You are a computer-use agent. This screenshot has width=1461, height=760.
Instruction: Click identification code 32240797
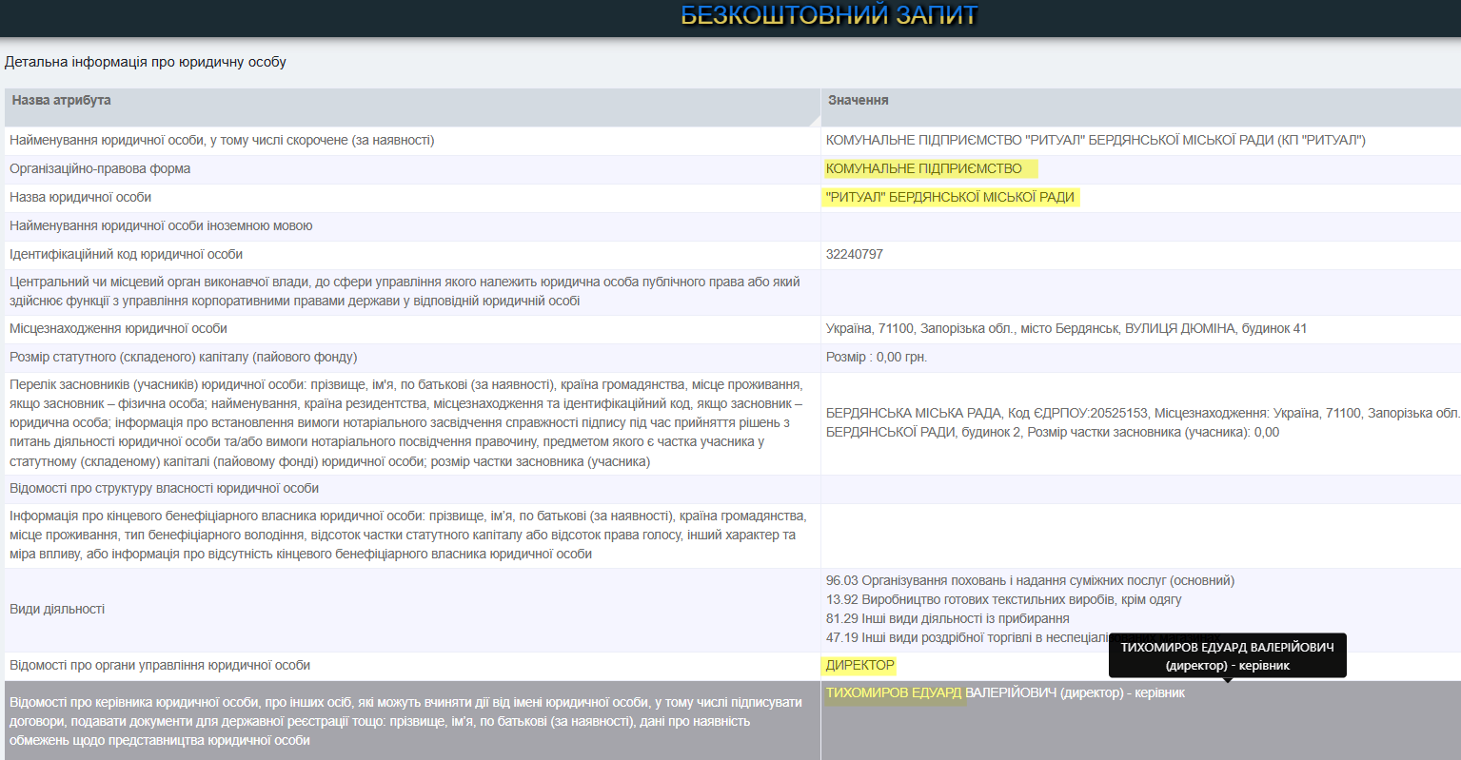854,255
